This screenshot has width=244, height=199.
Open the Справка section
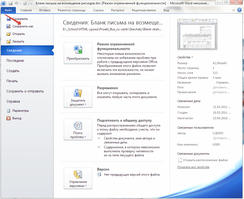[13, 102]
